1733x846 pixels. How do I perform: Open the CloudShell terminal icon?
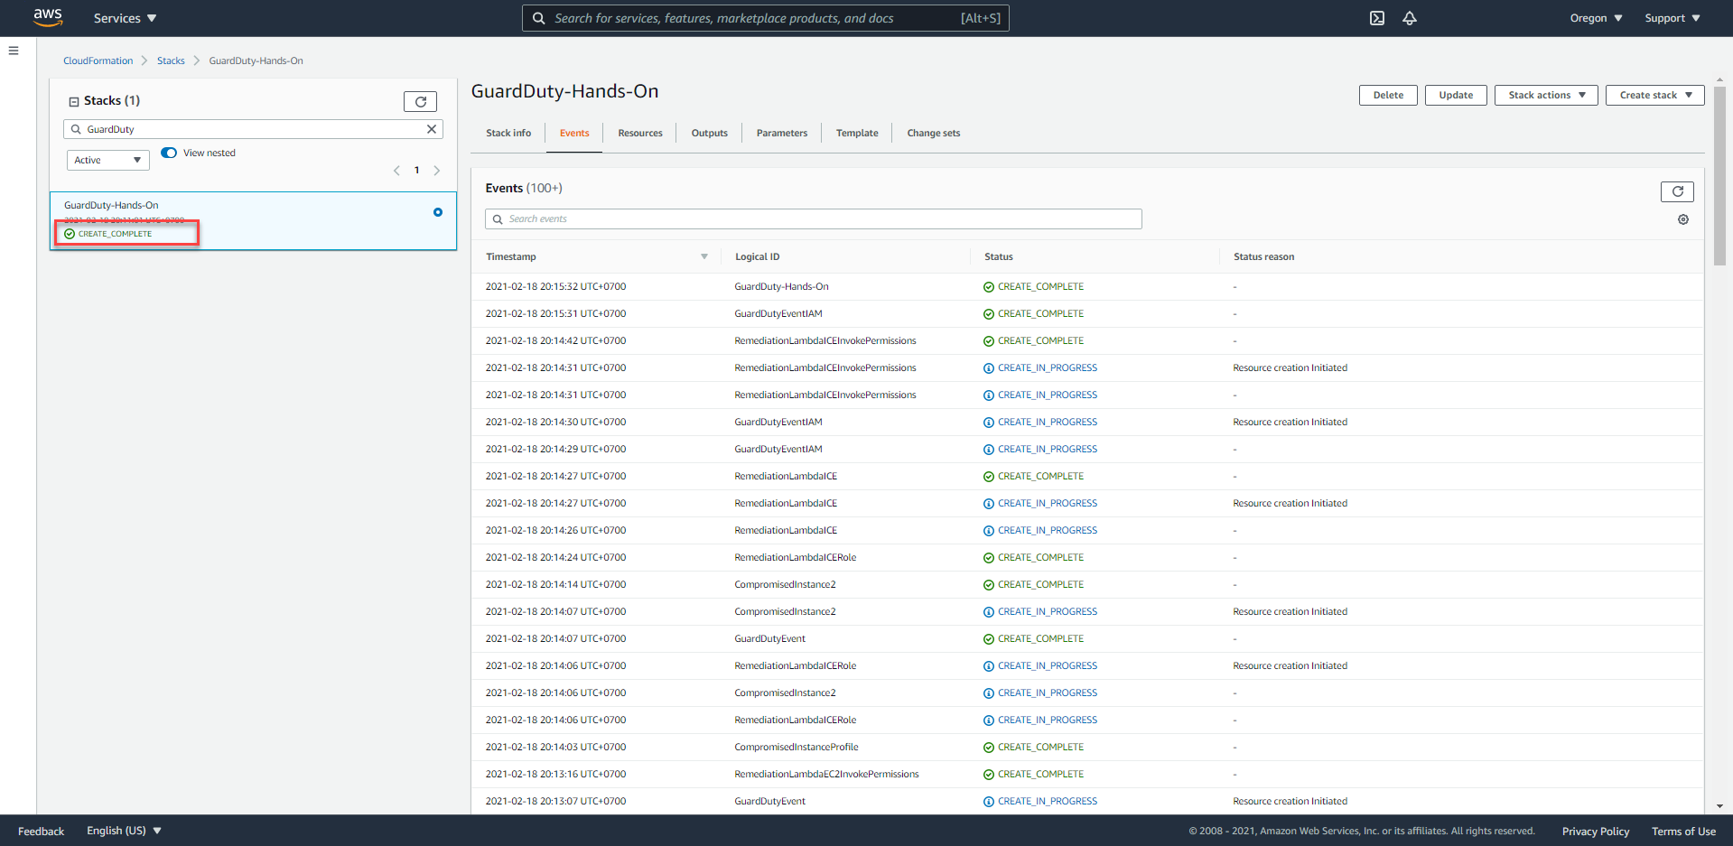(x=1377, y=18)
